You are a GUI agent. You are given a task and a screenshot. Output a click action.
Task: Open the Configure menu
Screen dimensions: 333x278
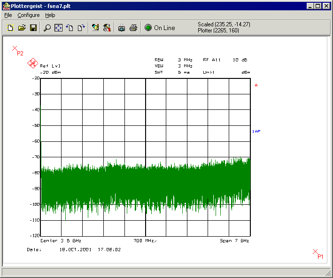29,15
